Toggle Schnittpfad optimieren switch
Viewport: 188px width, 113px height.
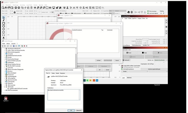point(122,69)
